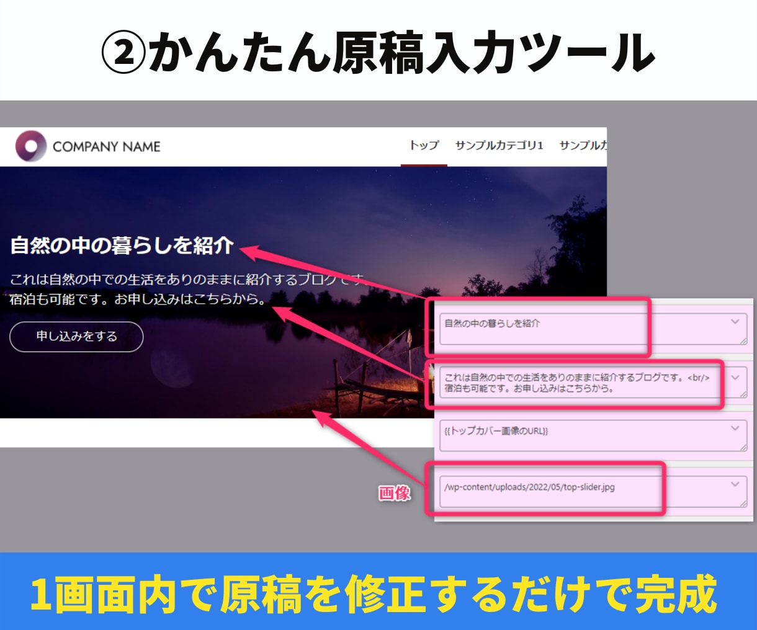Click the COMPANY NAME logo icon
Screen dimensions: 757x630
31,146
